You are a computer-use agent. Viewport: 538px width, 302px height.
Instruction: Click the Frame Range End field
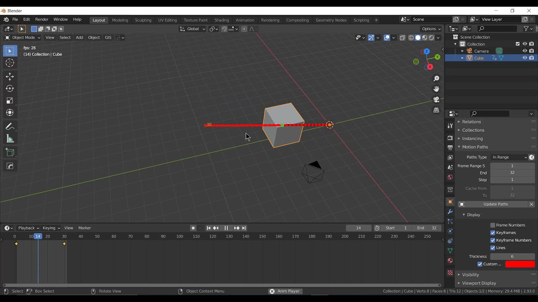coord(512,173)
